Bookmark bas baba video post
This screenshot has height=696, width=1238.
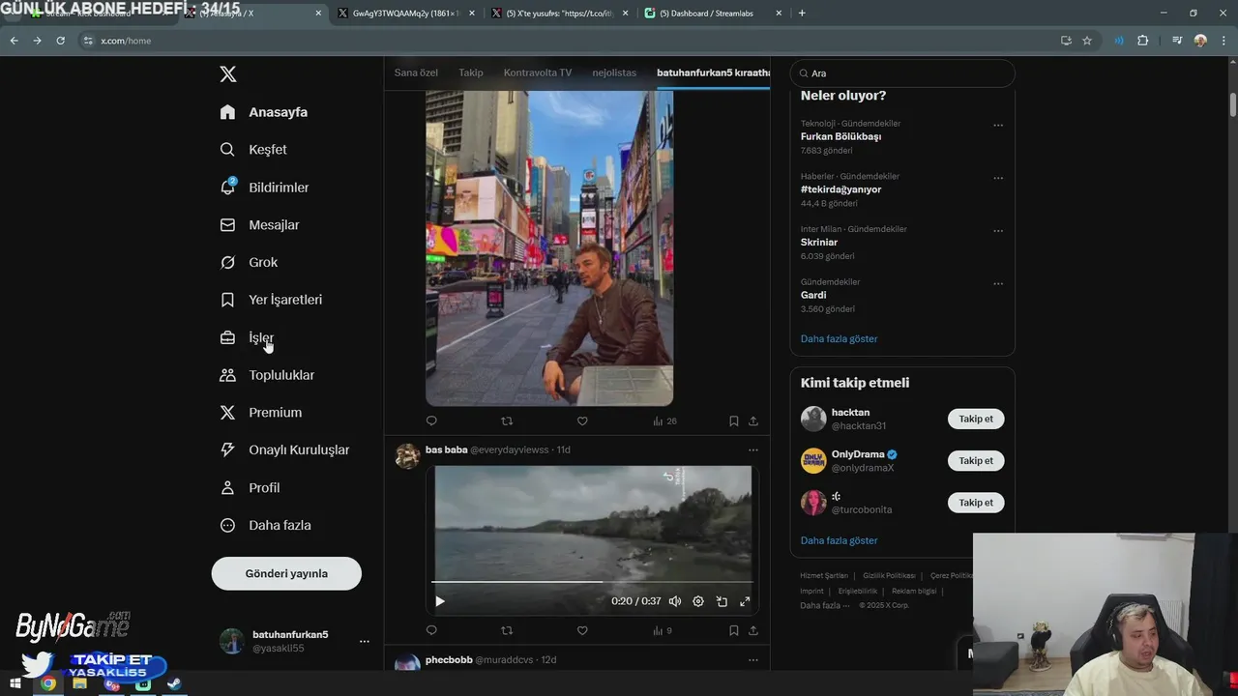734,630
